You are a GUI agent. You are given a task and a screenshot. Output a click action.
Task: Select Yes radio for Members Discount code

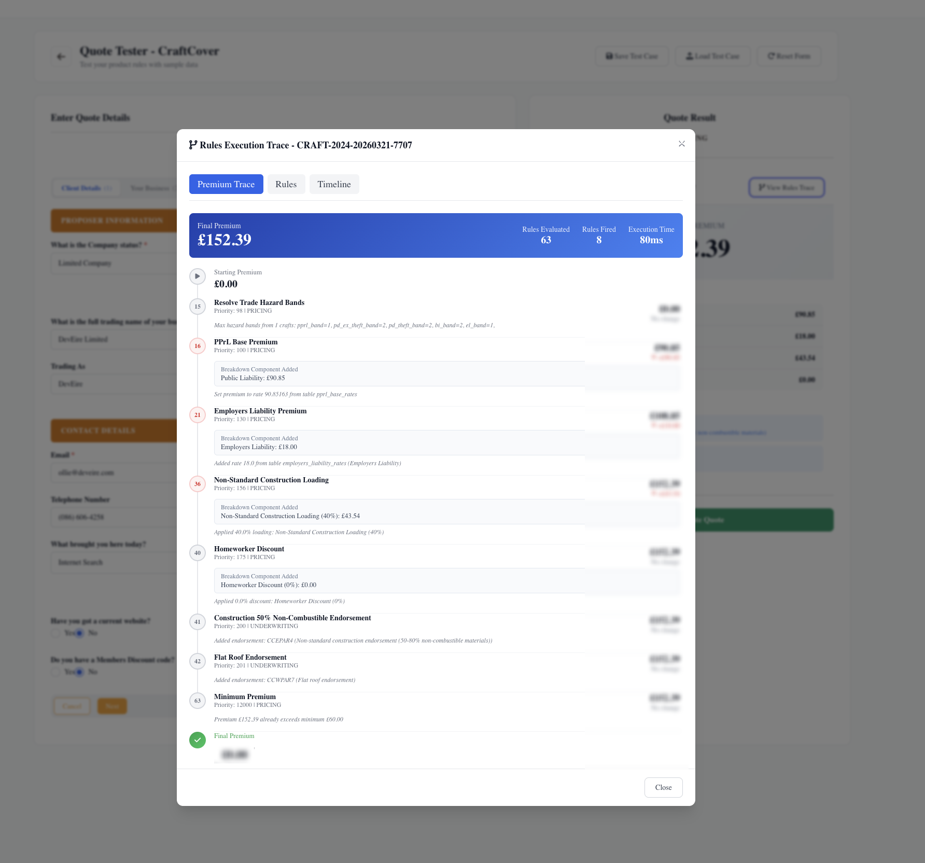tap(55, 672)
